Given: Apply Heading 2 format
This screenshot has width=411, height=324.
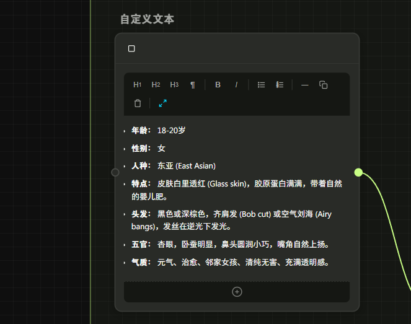Looking at the screenshot, I should tap(156, 85).
